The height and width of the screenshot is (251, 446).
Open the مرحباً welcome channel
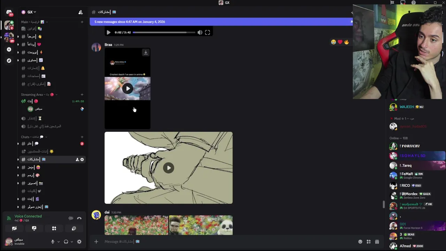tap(52, 36)
